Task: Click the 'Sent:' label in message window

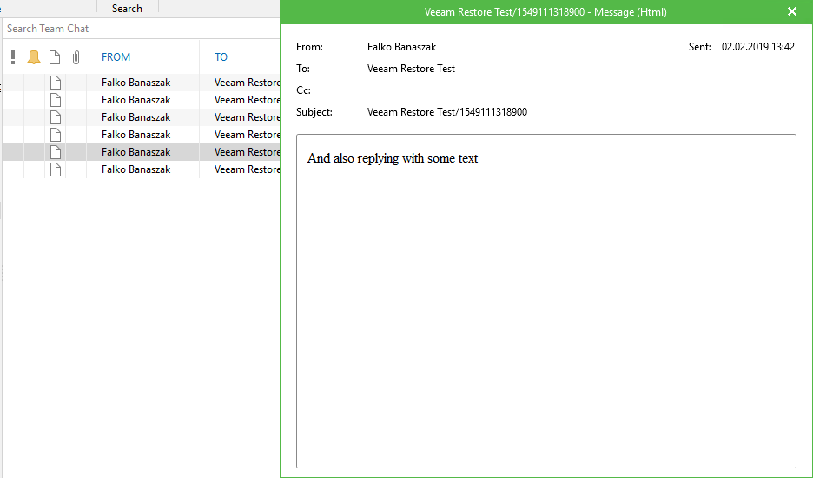Action: [x=699, y=47]
